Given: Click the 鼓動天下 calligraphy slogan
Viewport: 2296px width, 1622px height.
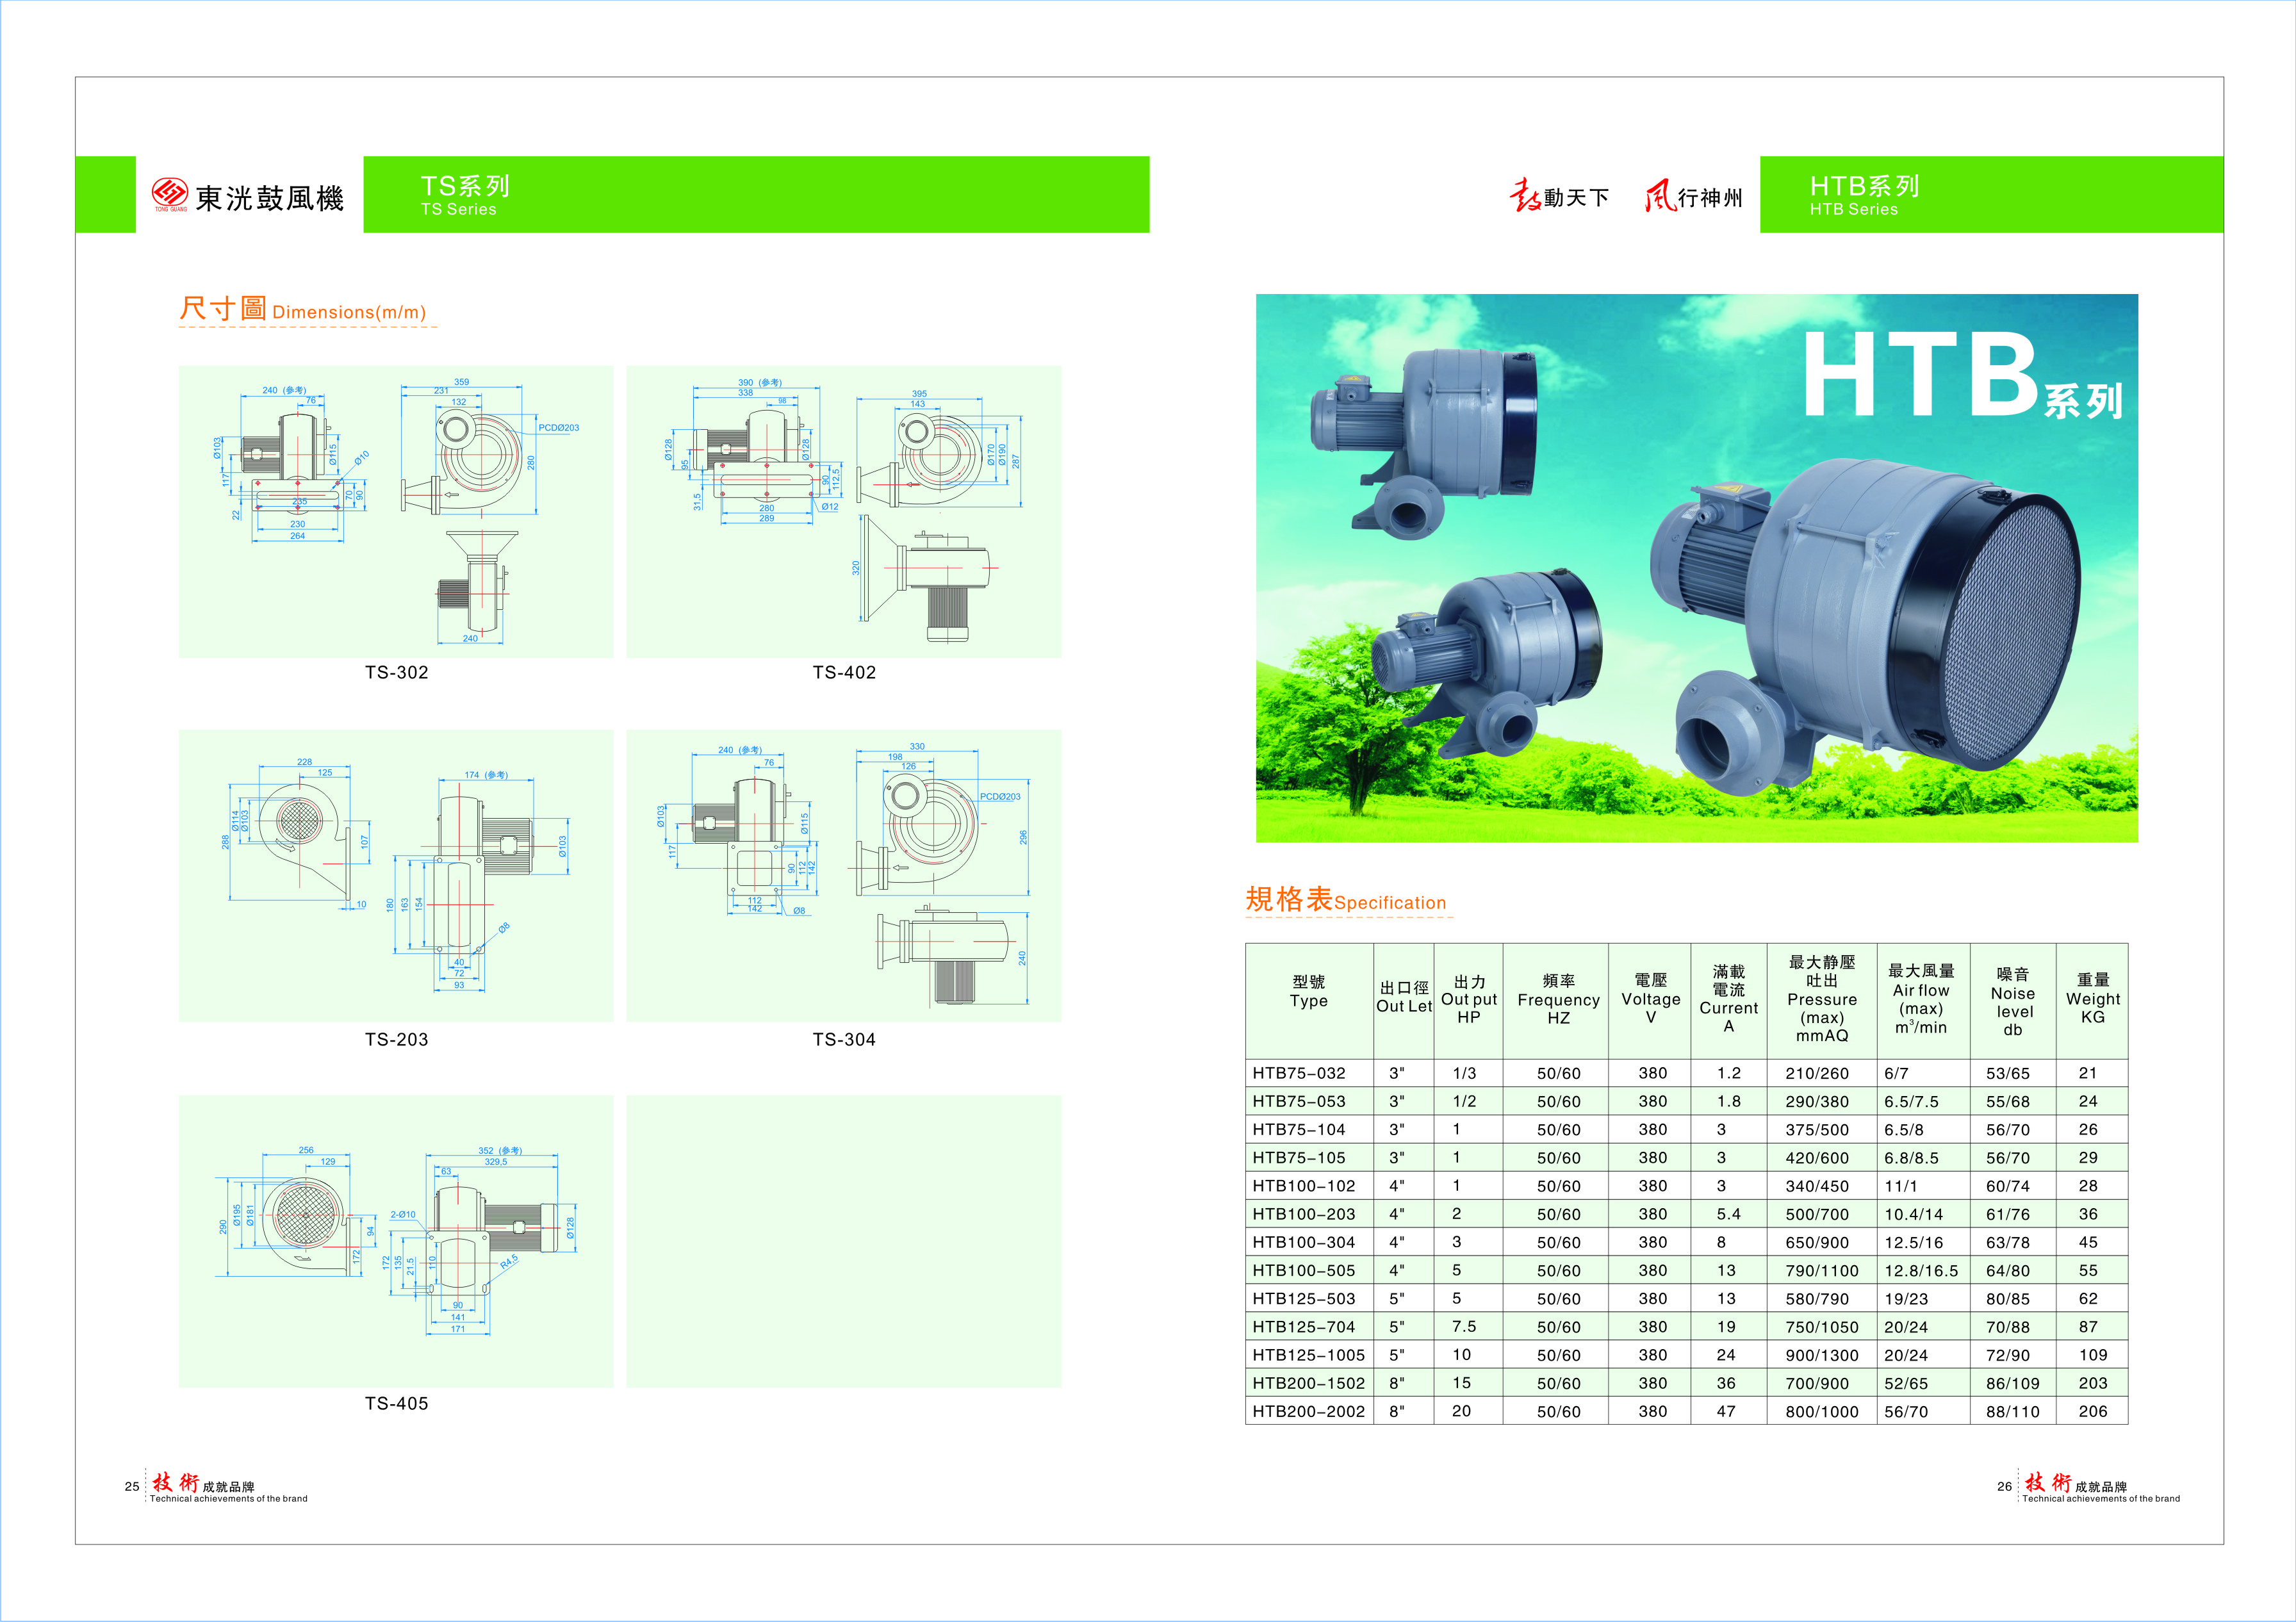Looking at the screenshot, I should 1558,196.
